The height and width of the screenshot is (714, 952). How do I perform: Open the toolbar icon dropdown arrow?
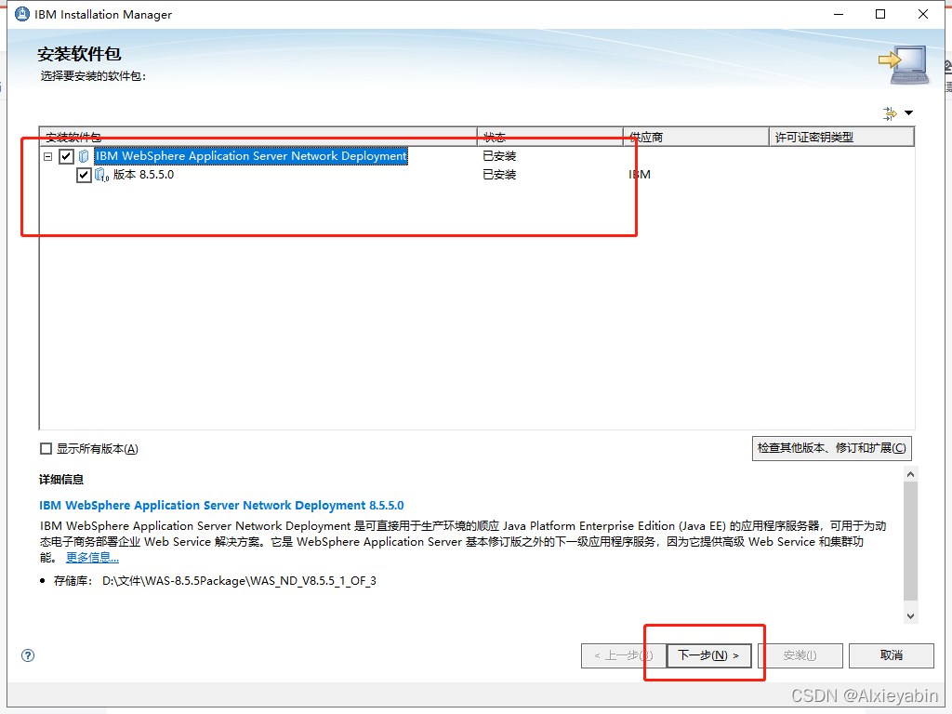coord(907,112)
